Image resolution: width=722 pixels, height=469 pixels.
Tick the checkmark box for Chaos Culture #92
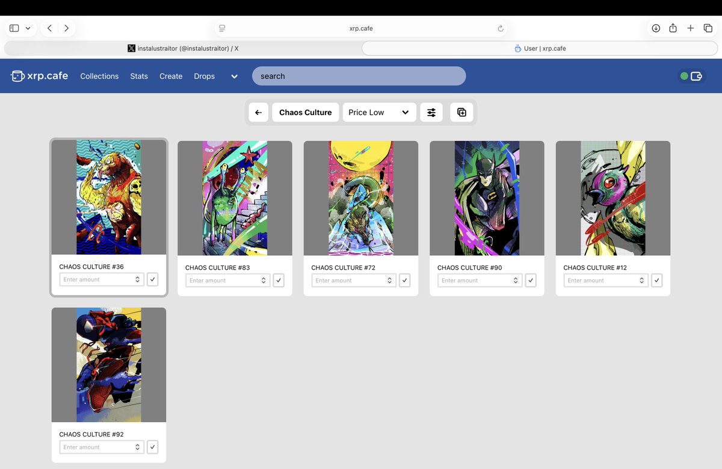click(x=153, y=447)
